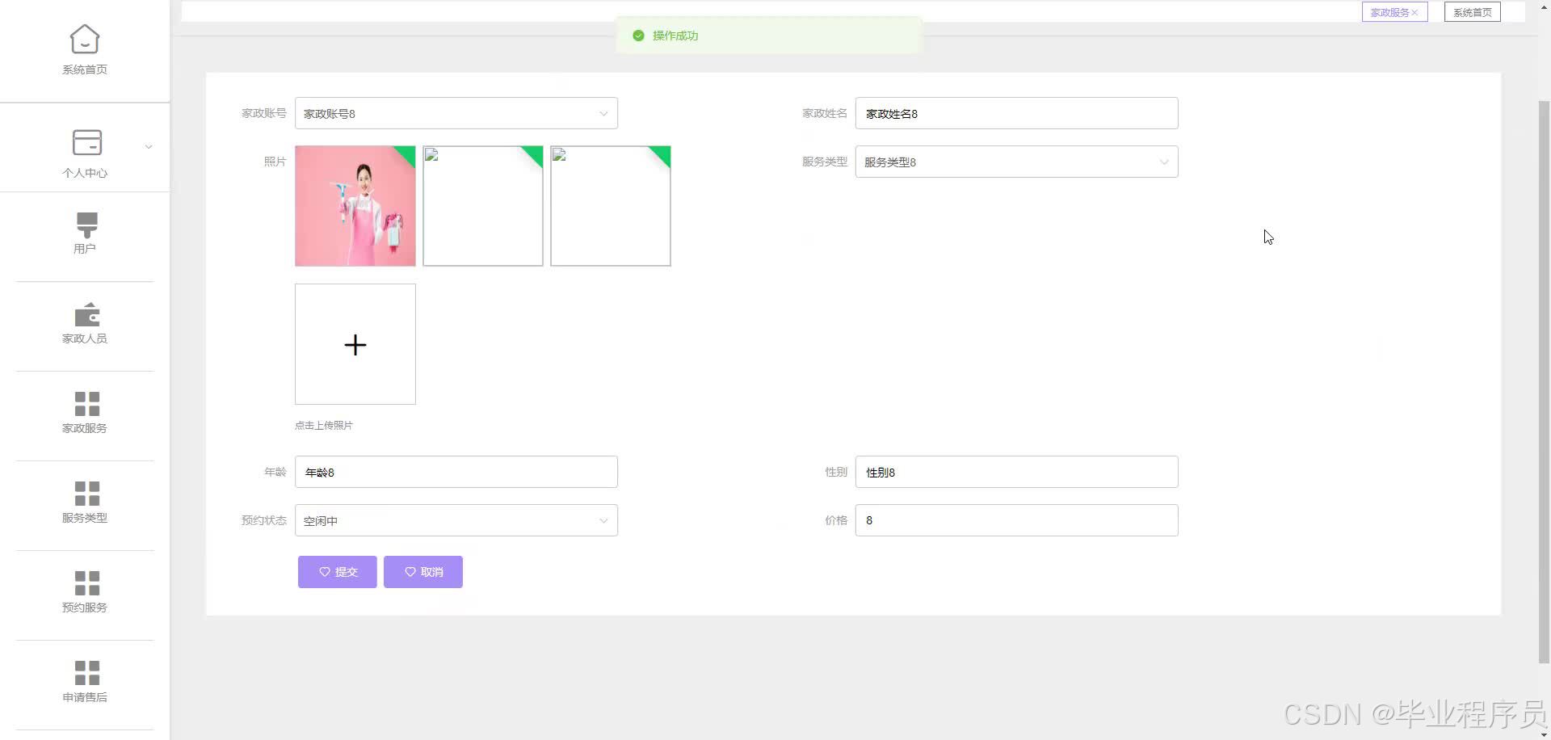Click the green success check icon

(638, 36)
